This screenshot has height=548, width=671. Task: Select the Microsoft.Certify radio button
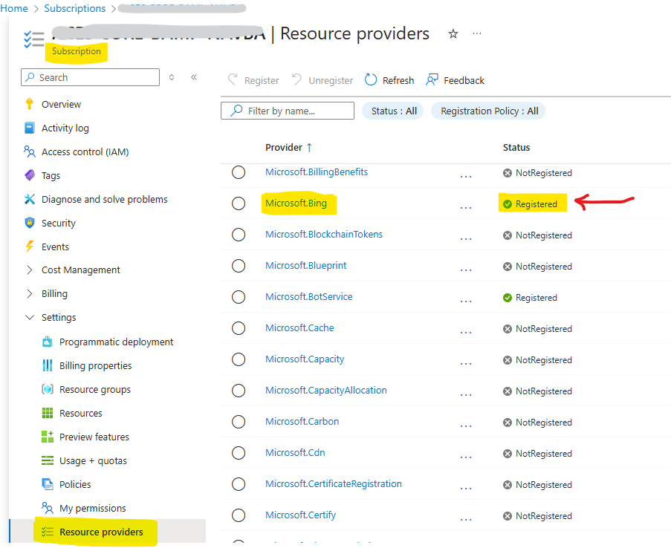239,515
